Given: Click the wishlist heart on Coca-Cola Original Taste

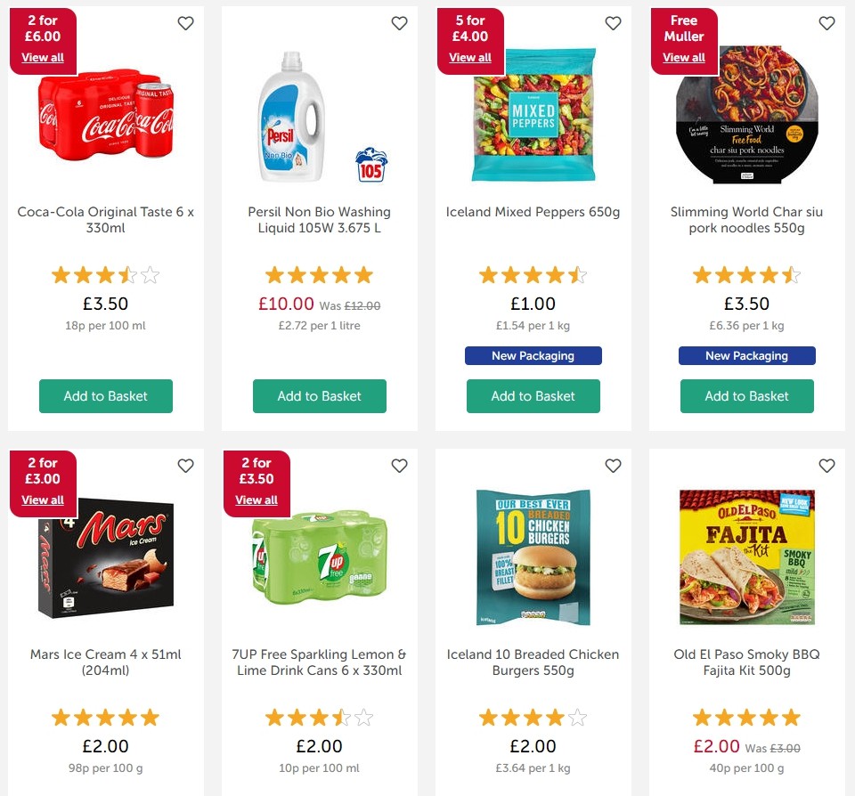Looking at the screenshot, I should [x=185, y=23].
